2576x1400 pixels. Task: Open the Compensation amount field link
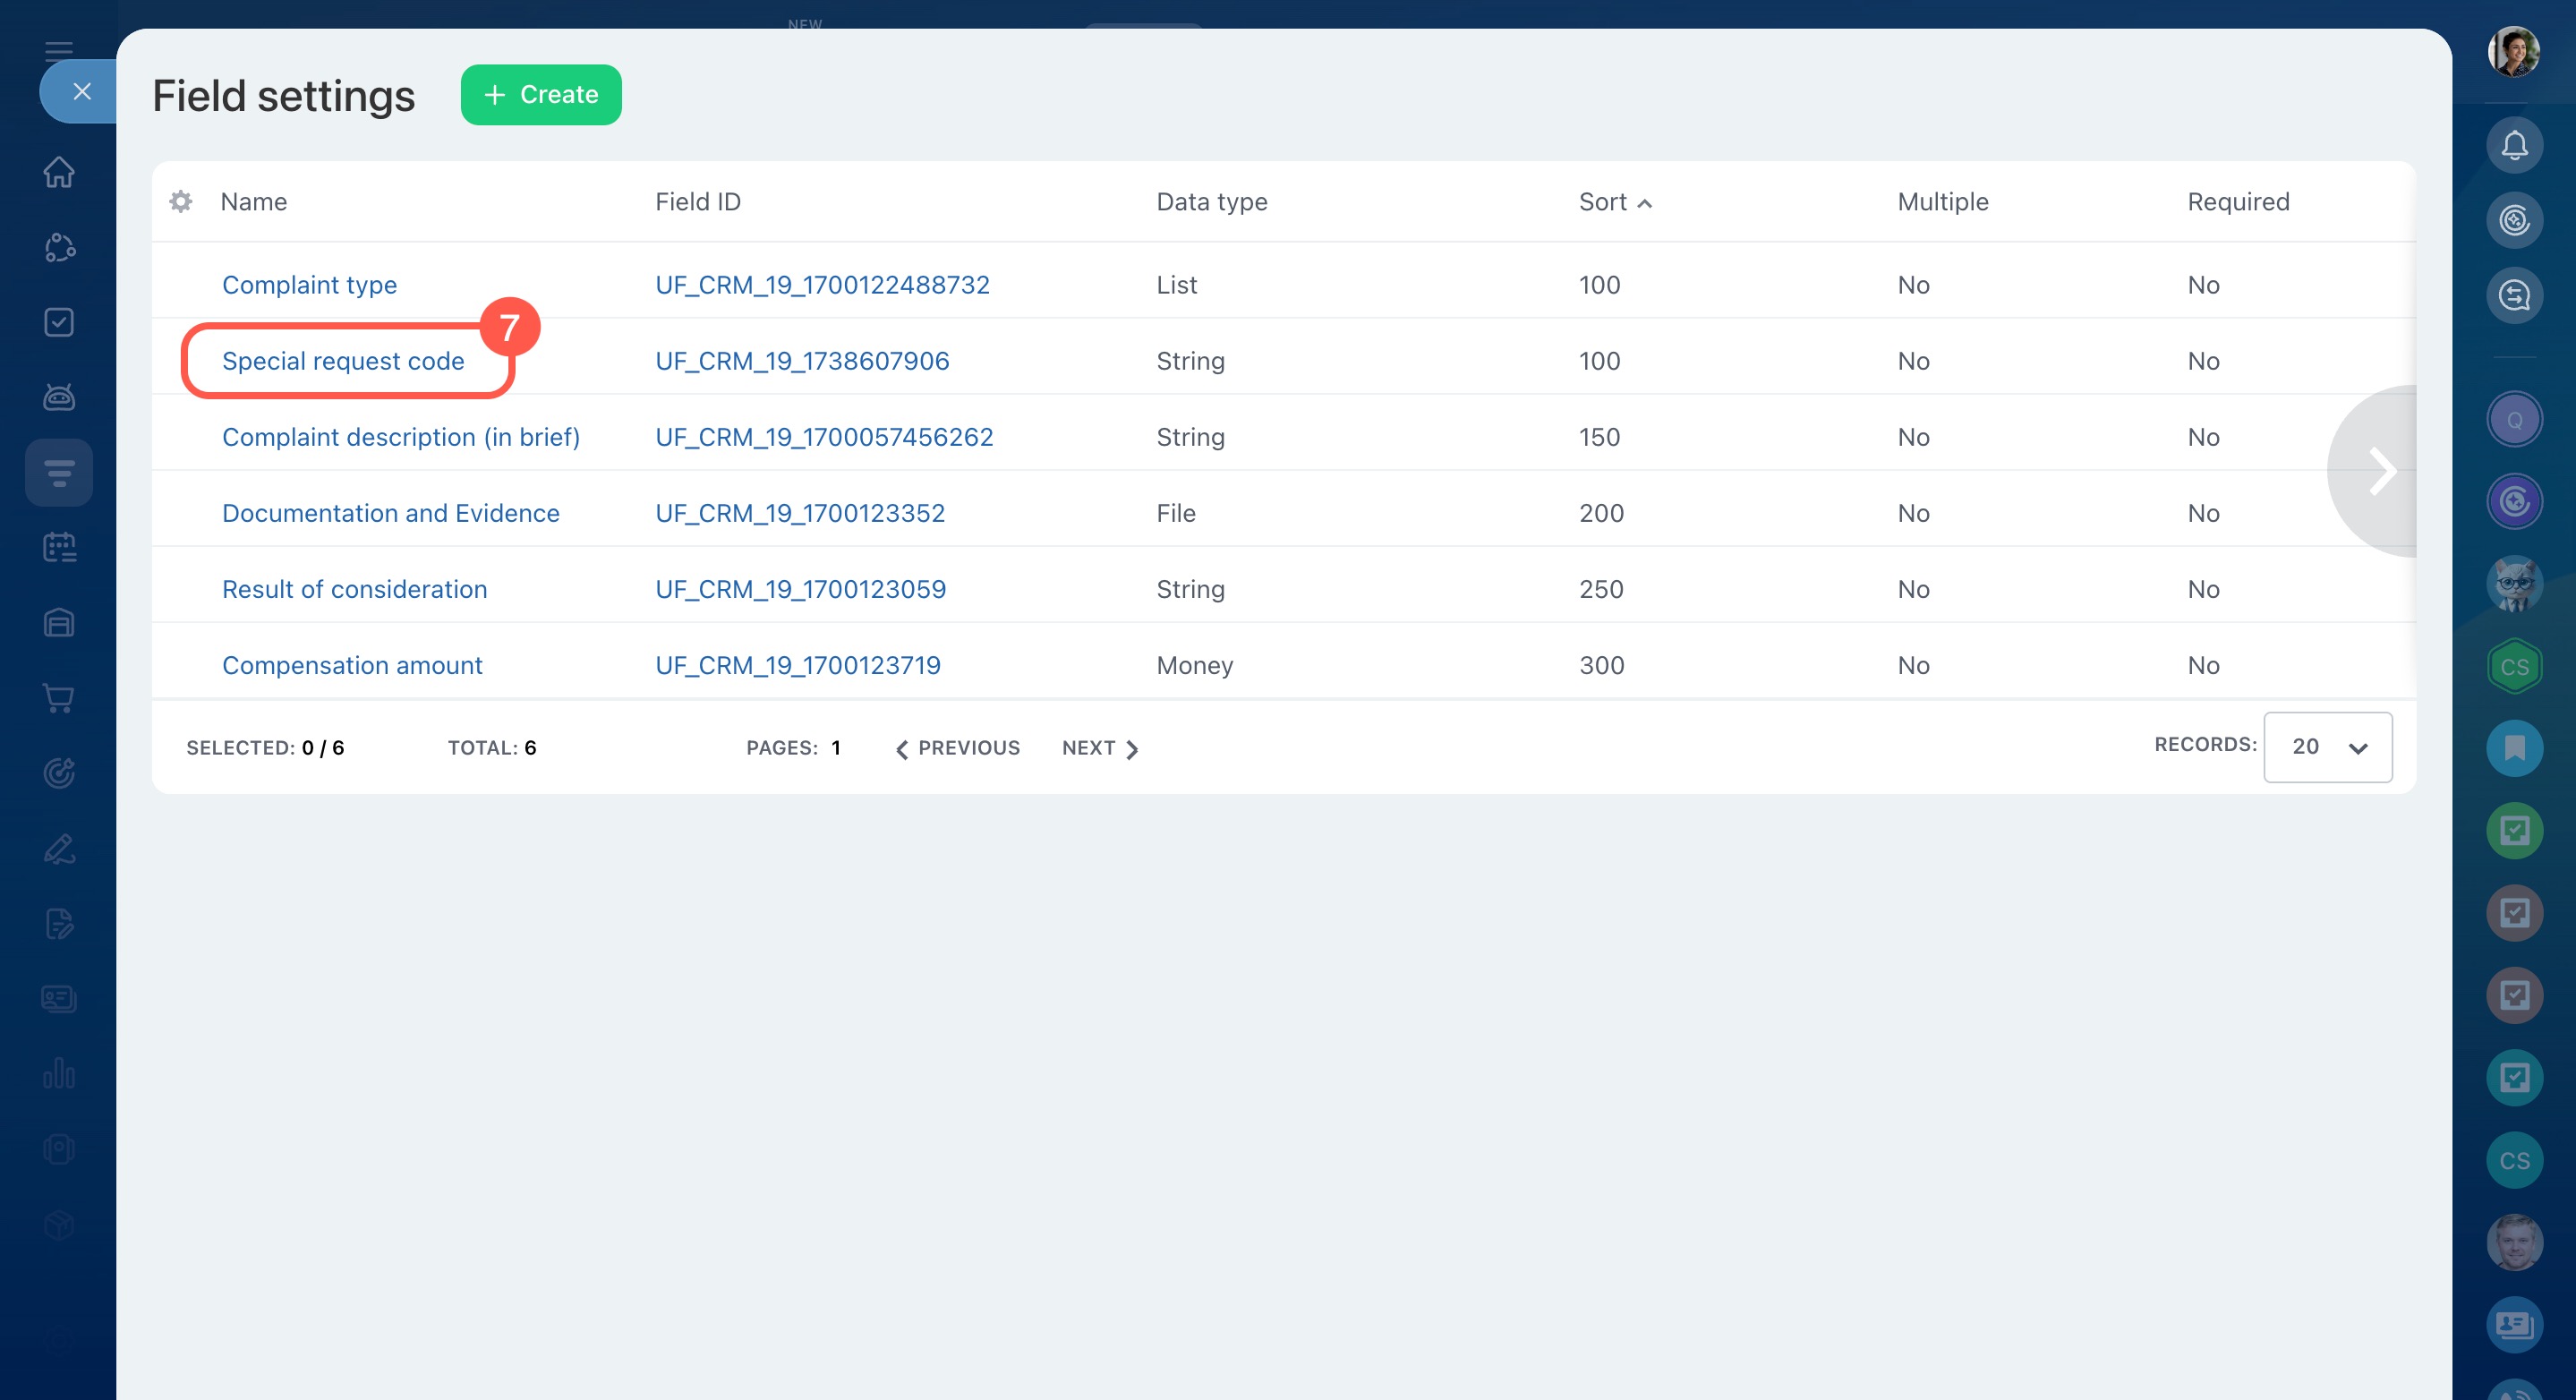tap(352, 665)
